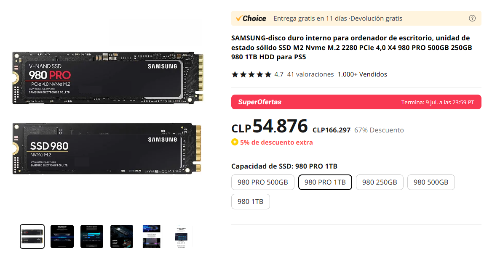Viewport: 484px width, 272px height.
Task: Click the Entrega gratis delivery info text
Action: pos(310,18)
